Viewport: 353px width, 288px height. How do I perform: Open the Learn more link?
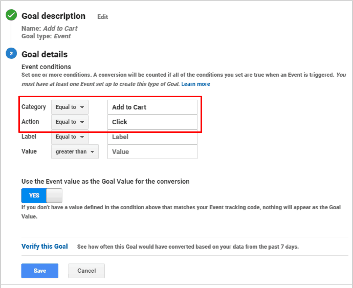[196, 84]
